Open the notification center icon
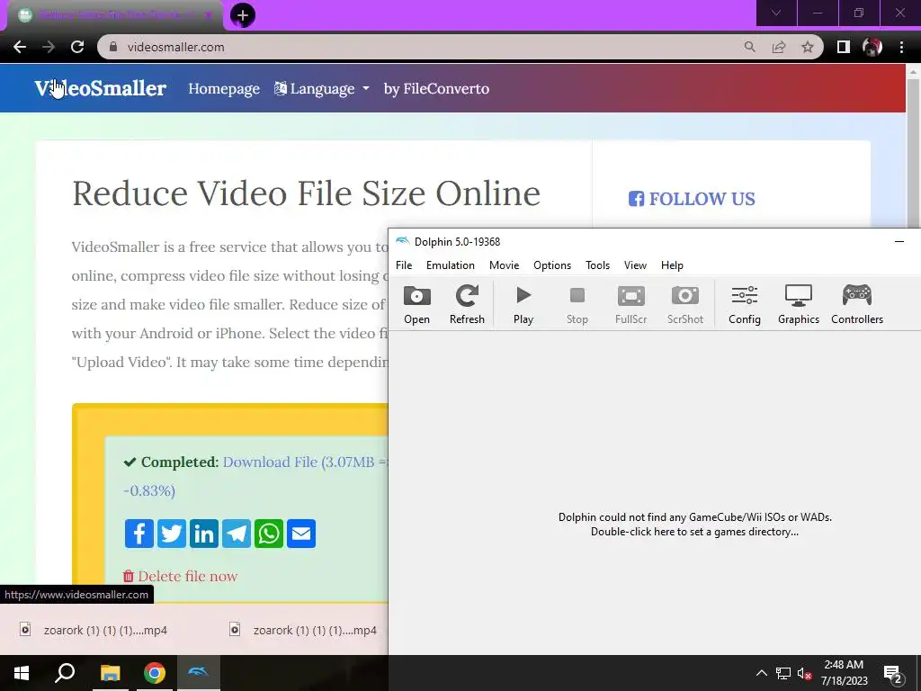 pos(893,675)
